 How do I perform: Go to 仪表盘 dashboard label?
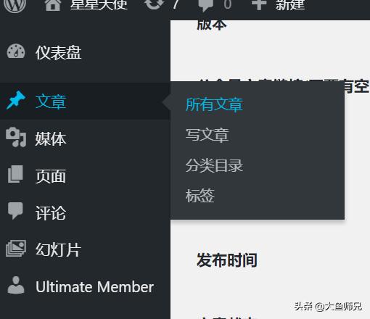pos(58,52)
